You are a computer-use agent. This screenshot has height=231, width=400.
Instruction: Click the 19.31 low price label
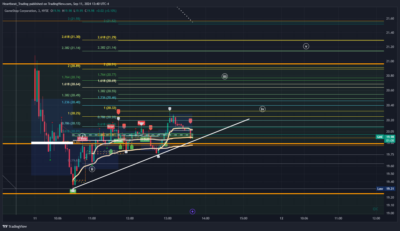click(390, 189)
